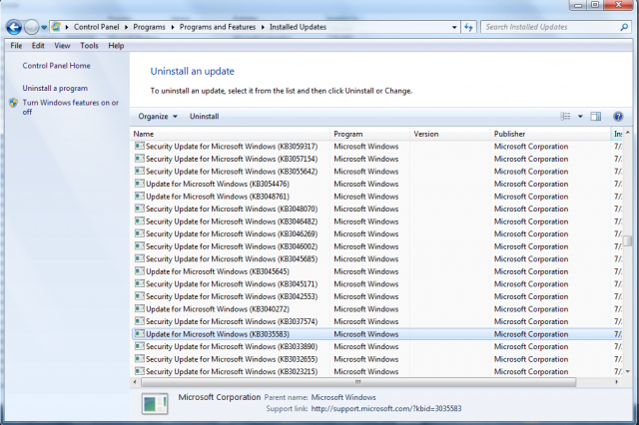Screen dimensions: 639x425
Task: Click icon of Security Update KB3045171
Action: (140, 283)
